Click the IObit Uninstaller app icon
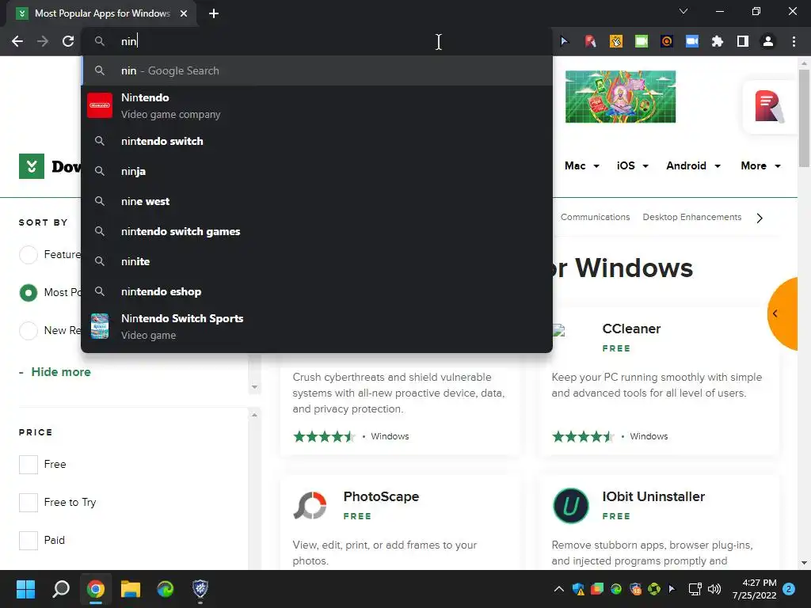This screenshot has width=811, height=608. pos(570,505)
